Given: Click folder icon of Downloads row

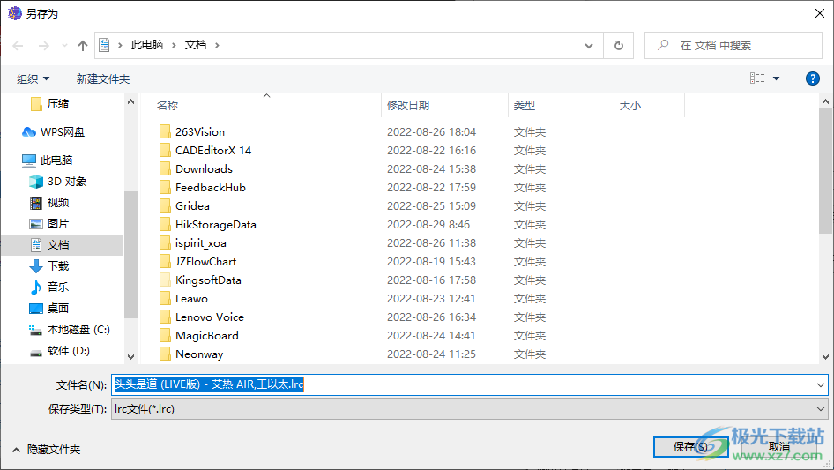Looking at the screenshot, I should (x=165, y=169).
